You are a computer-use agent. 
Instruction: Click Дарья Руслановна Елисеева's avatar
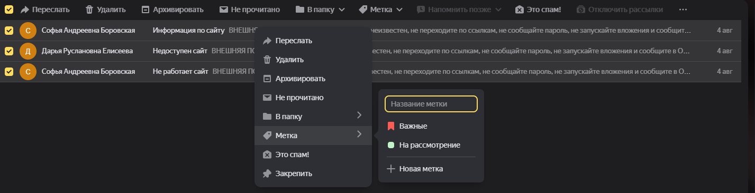tap(28, 51)
